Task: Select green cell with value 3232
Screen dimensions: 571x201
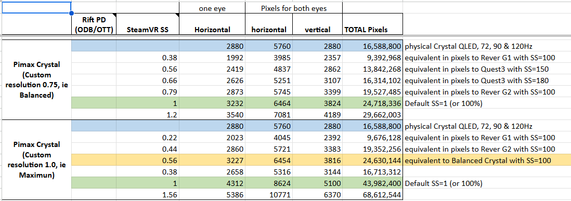Action: coord(212,103)
